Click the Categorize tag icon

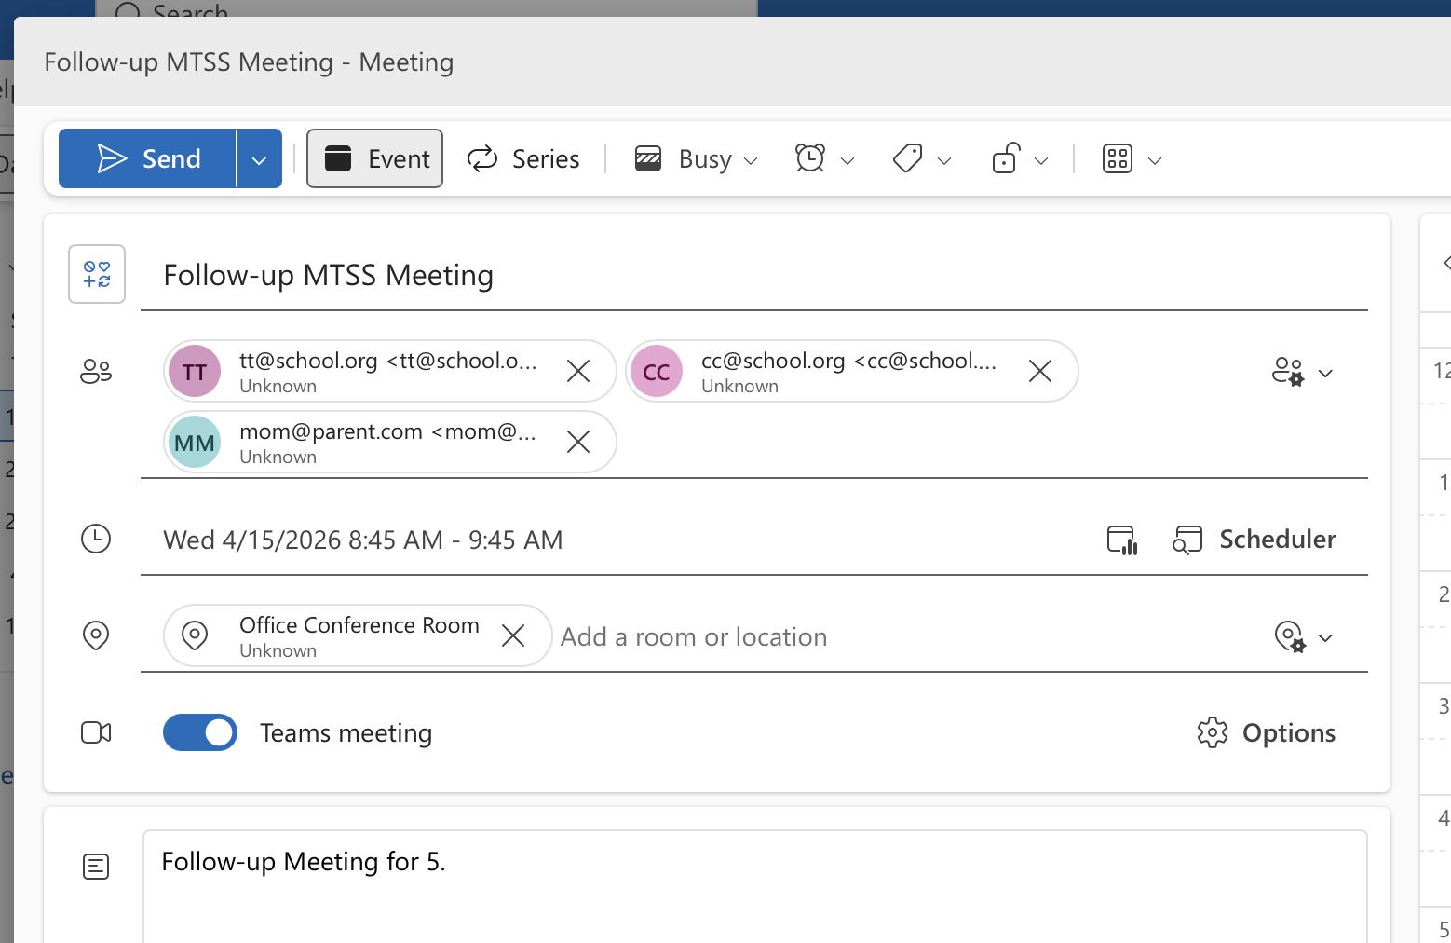coord(908,158)
